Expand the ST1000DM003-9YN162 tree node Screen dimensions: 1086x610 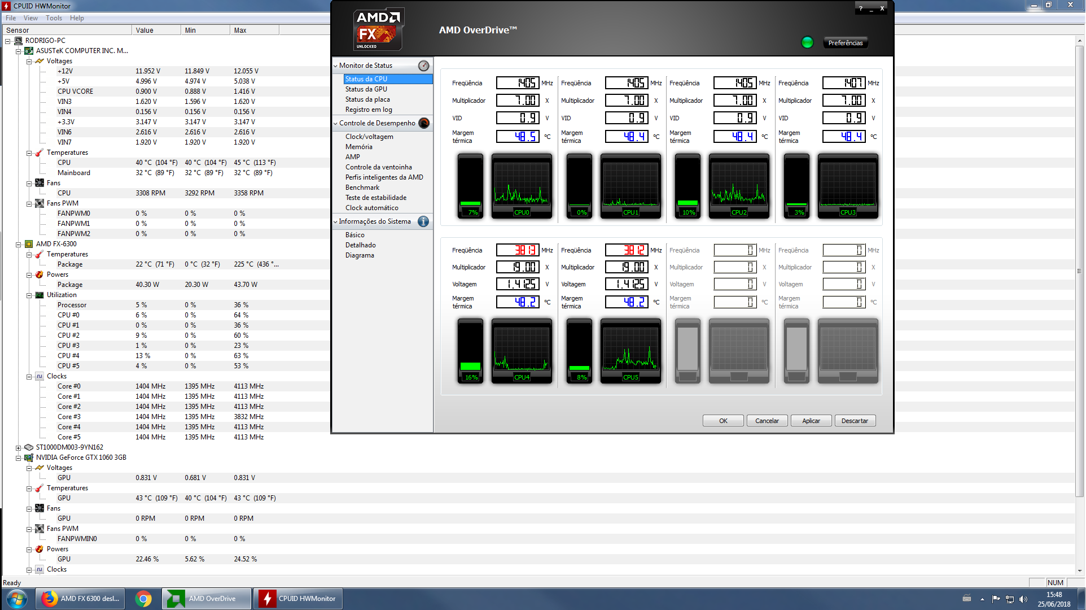tap(18, 447)
